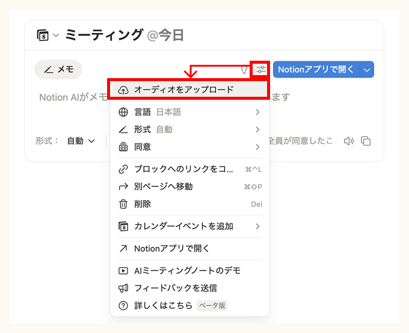Screen dimensions: 409x333
Task: Click the chain link icon
Action: [x=123, y=170]
